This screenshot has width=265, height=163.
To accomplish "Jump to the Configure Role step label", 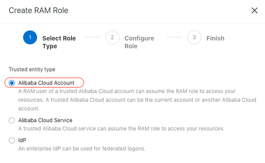I will click(139, 42).
